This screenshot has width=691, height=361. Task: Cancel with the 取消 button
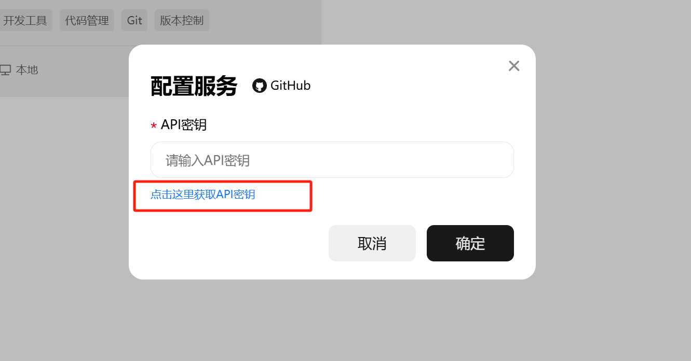[x=372, y=243]
